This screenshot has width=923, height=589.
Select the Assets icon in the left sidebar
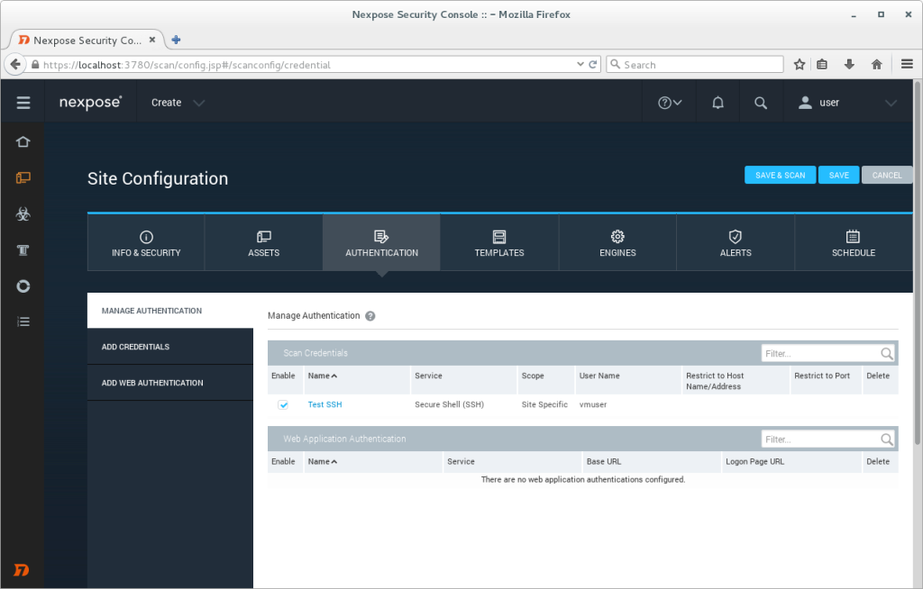click(23, 177)
